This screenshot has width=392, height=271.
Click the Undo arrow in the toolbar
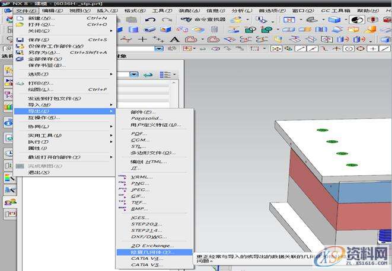click(x=149, y=20)
